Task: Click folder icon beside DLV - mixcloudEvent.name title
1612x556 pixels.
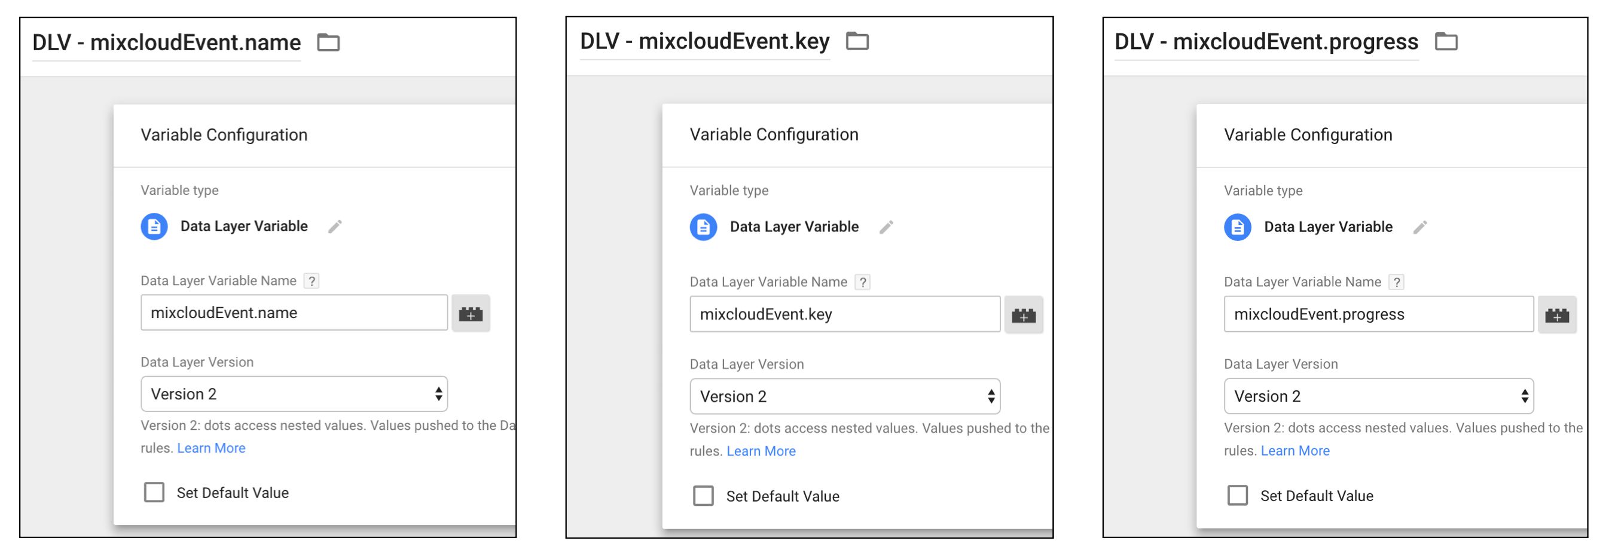Action: (x=328, y=42)
